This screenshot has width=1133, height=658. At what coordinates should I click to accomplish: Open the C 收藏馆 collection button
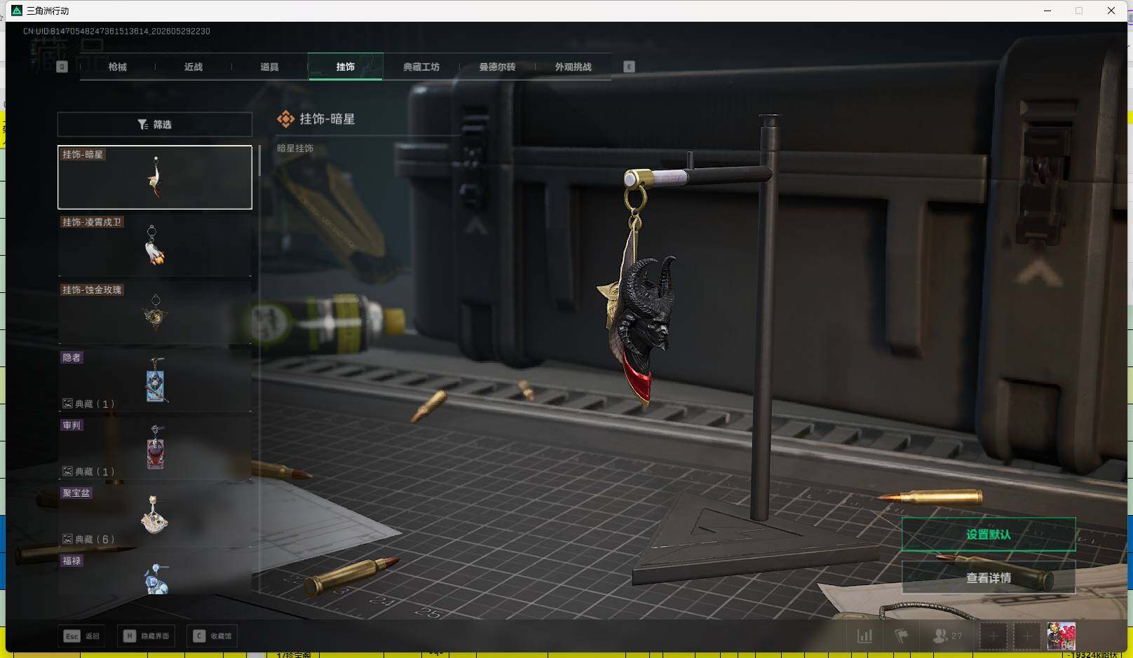[x=213, y=636]
